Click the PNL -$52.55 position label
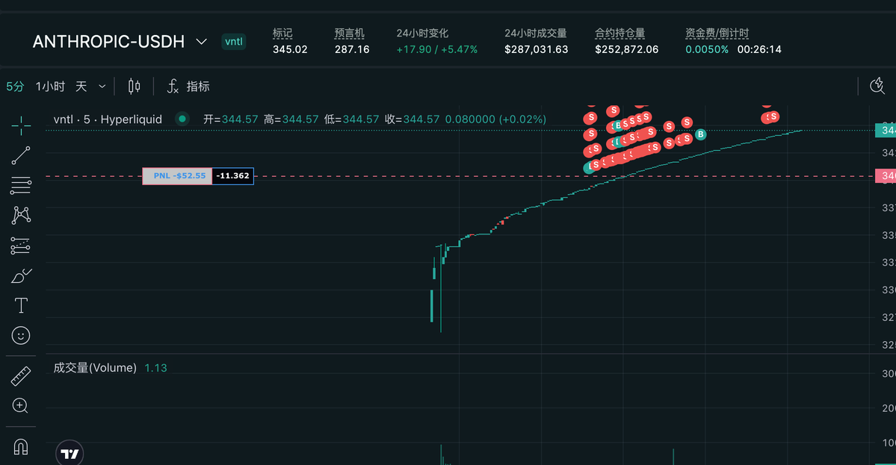 [177, 175]
